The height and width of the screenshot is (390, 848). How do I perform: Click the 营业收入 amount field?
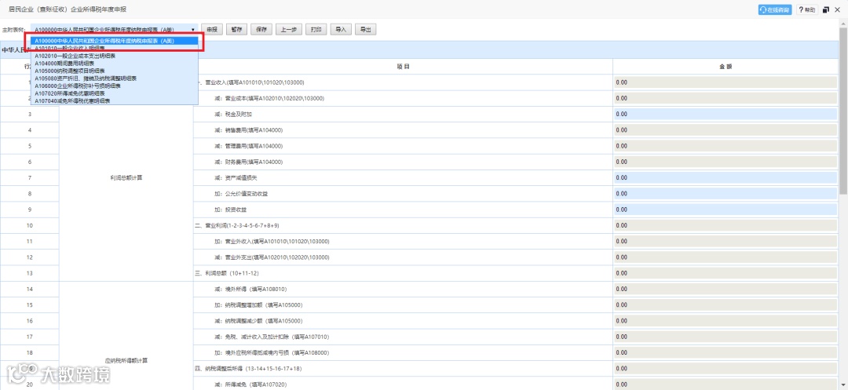point(726,82)
